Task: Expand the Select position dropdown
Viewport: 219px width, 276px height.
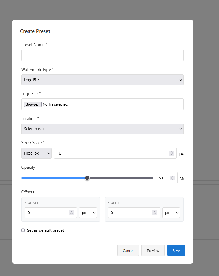Action: [x=102, y=129]
